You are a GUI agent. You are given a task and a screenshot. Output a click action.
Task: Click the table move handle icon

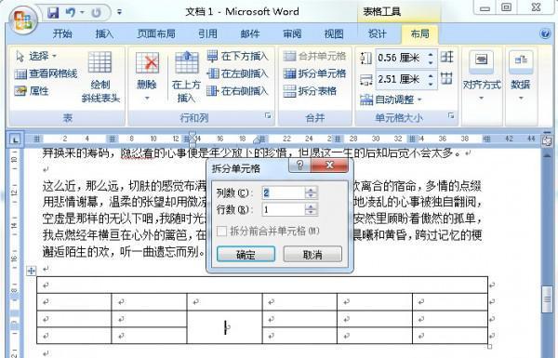[32, 271]
